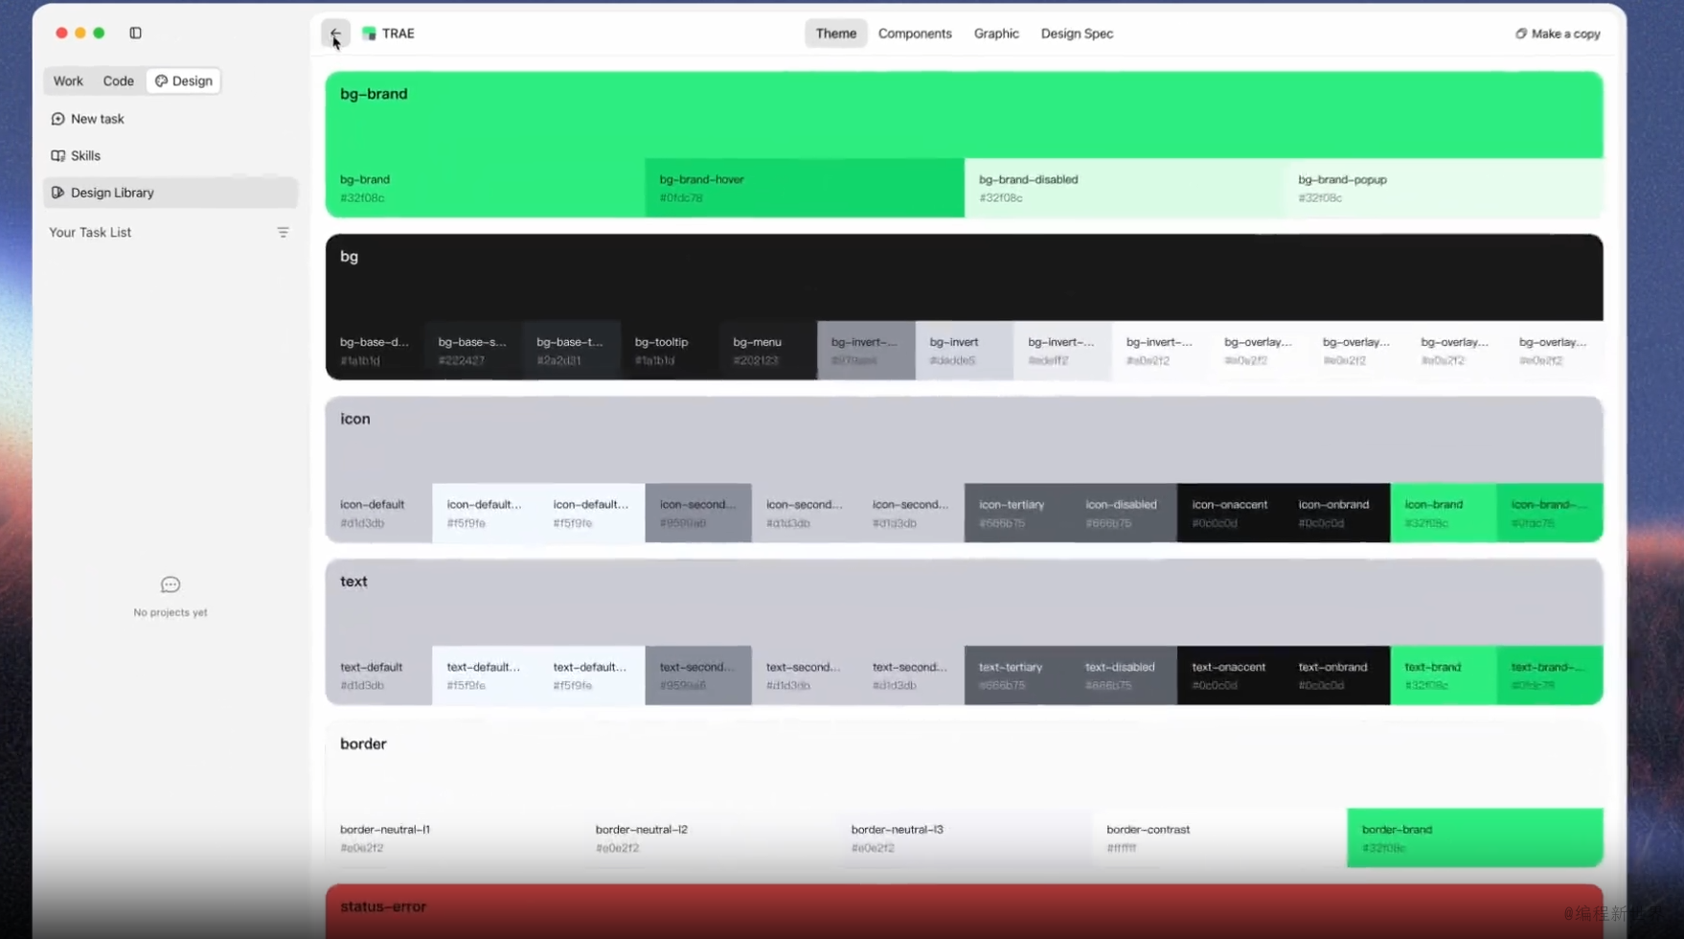Click the copy icon in Make a copy
Screen dimensions: 1684x939
click(1520, 34)
